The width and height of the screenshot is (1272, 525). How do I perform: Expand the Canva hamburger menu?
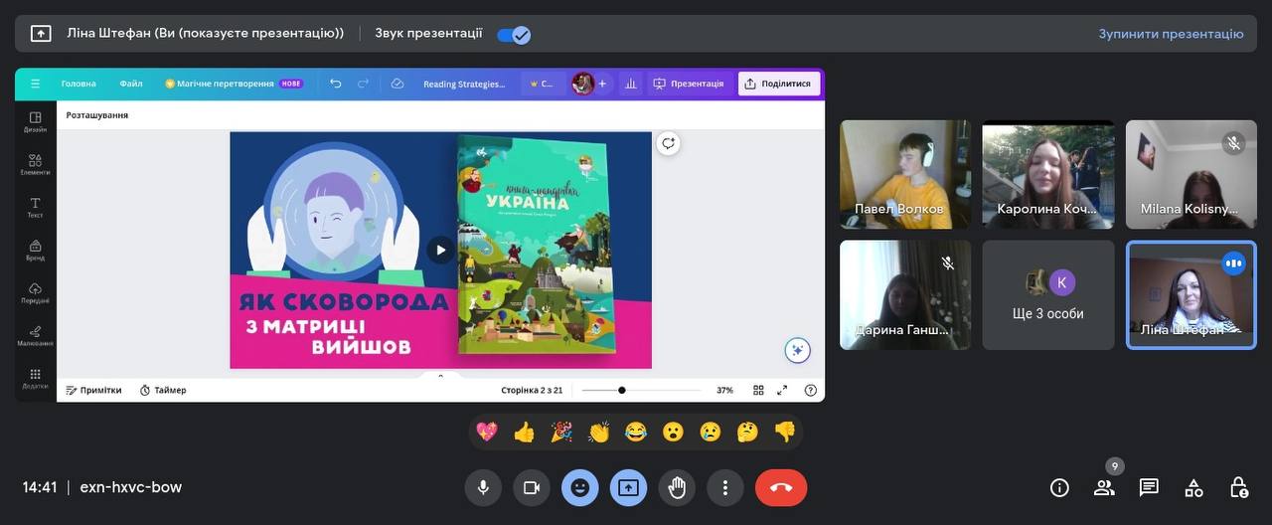(x=35, y=84)
